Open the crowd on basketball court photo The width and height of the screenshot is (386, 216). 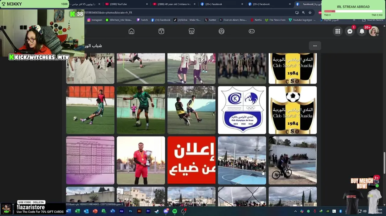tap(242, 160)
